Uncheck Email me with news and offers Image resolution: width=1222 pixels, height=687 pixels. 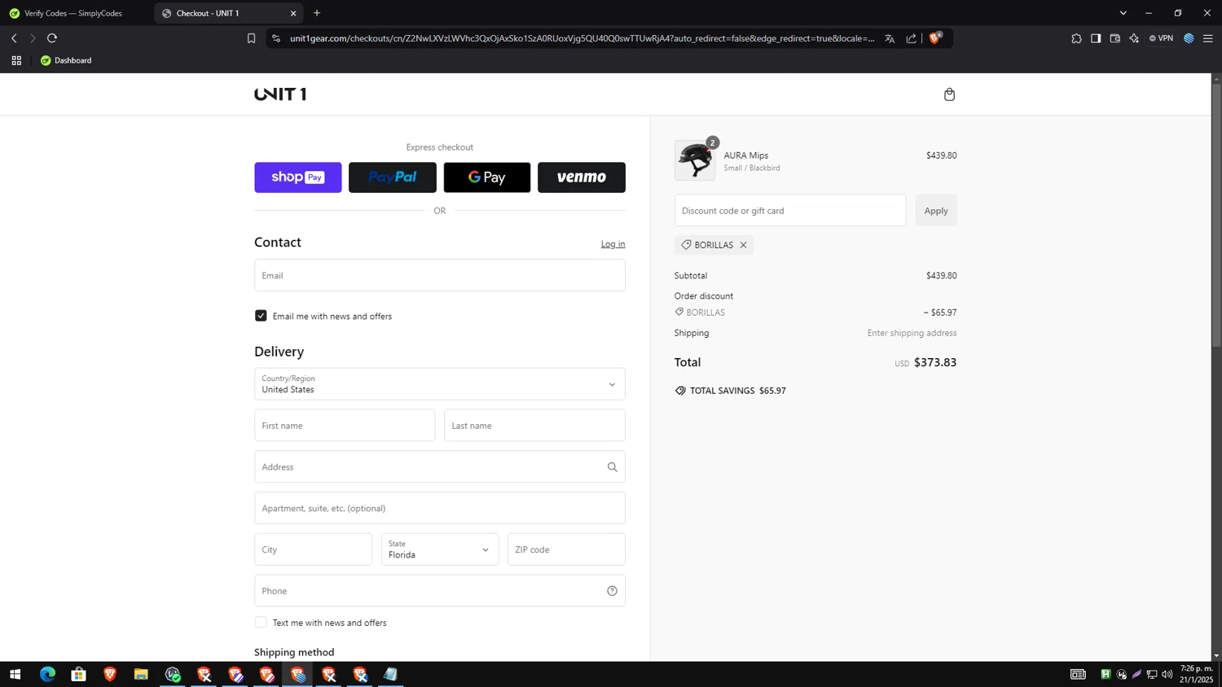point(261,316)
